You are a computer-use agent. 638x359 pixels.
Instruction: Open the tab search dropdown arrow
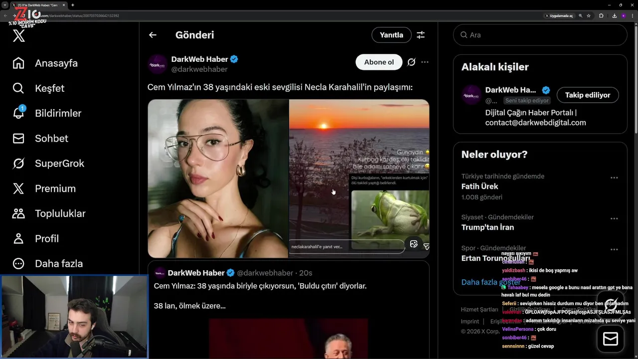pyautogui.click(x=4, y=5)
